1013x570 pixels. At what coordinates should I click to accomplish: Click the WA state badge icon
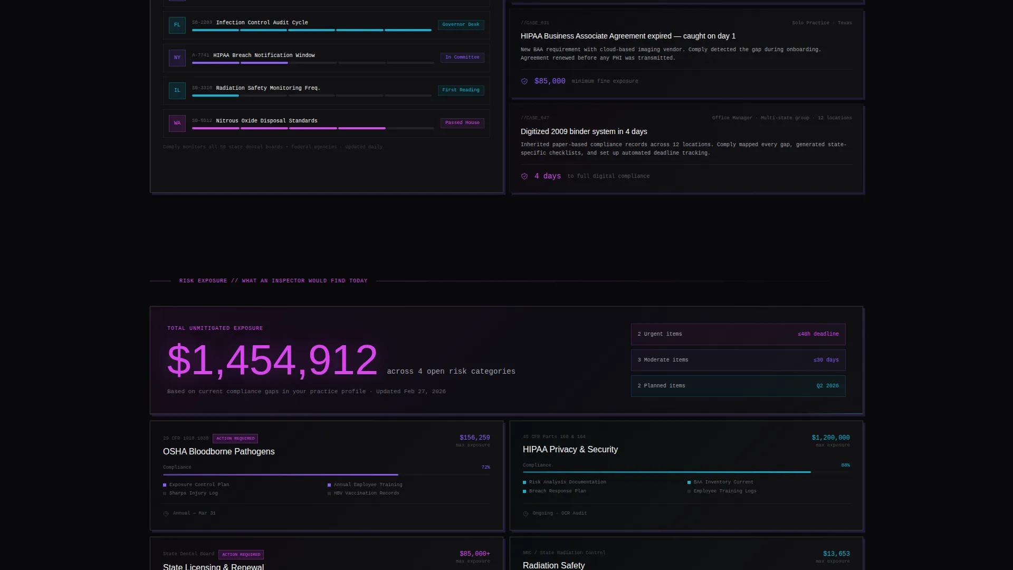click(x=177, y=123)
